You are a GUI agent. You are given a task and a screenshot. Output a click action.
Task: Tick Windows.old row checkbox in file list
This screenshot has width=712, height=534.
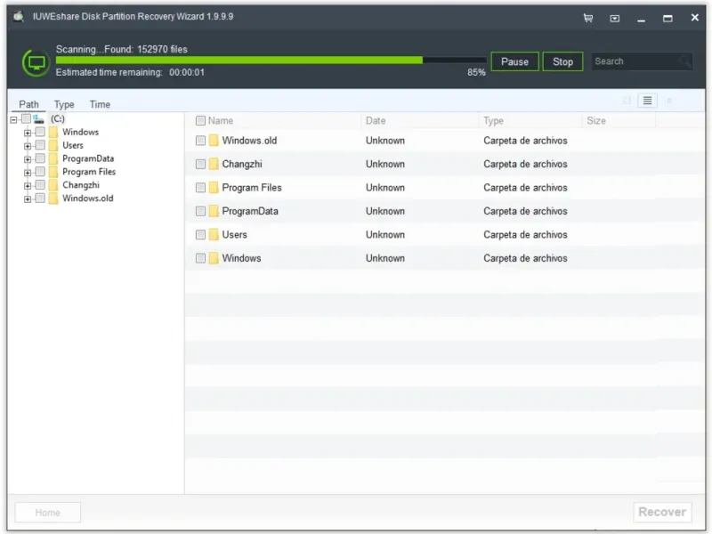click(200, 141)
